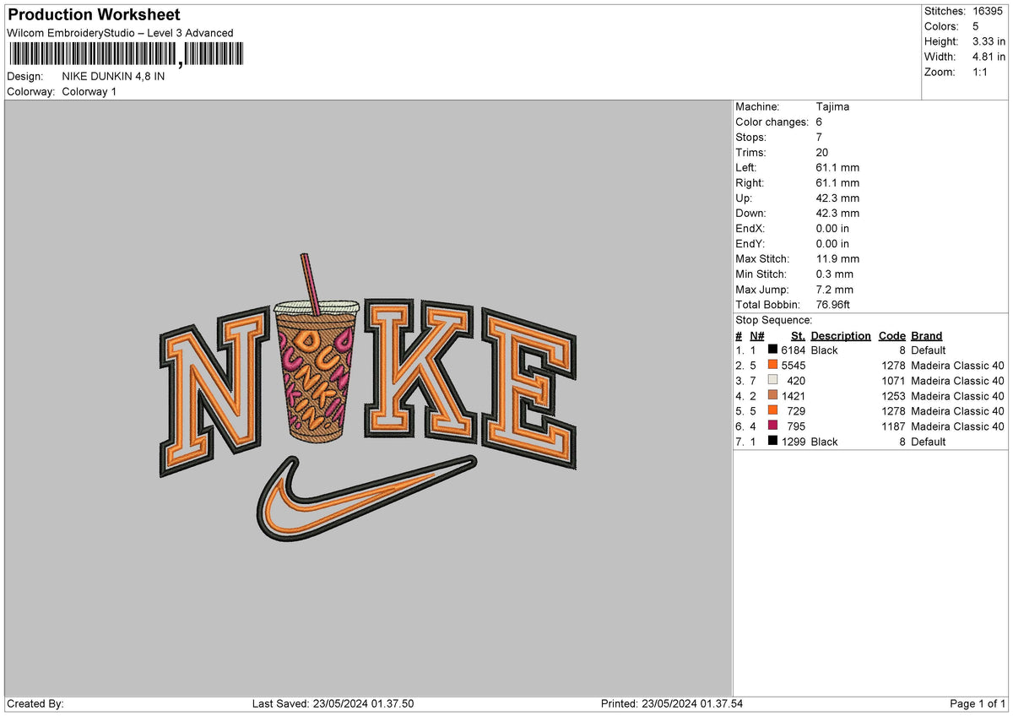
Task: Click the Last Saved timestamp in the footer
Action: tap(333, 702)
